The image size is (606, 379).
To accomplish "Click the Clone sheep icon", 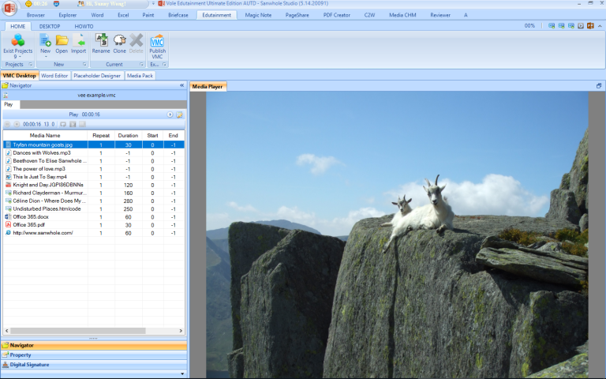I will click(119, 40).
